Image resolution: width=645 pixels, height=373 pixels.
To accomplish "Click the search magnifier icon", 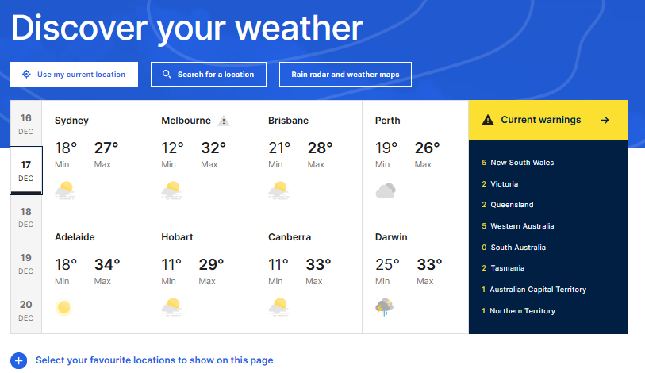I will [x=167, y=75].
